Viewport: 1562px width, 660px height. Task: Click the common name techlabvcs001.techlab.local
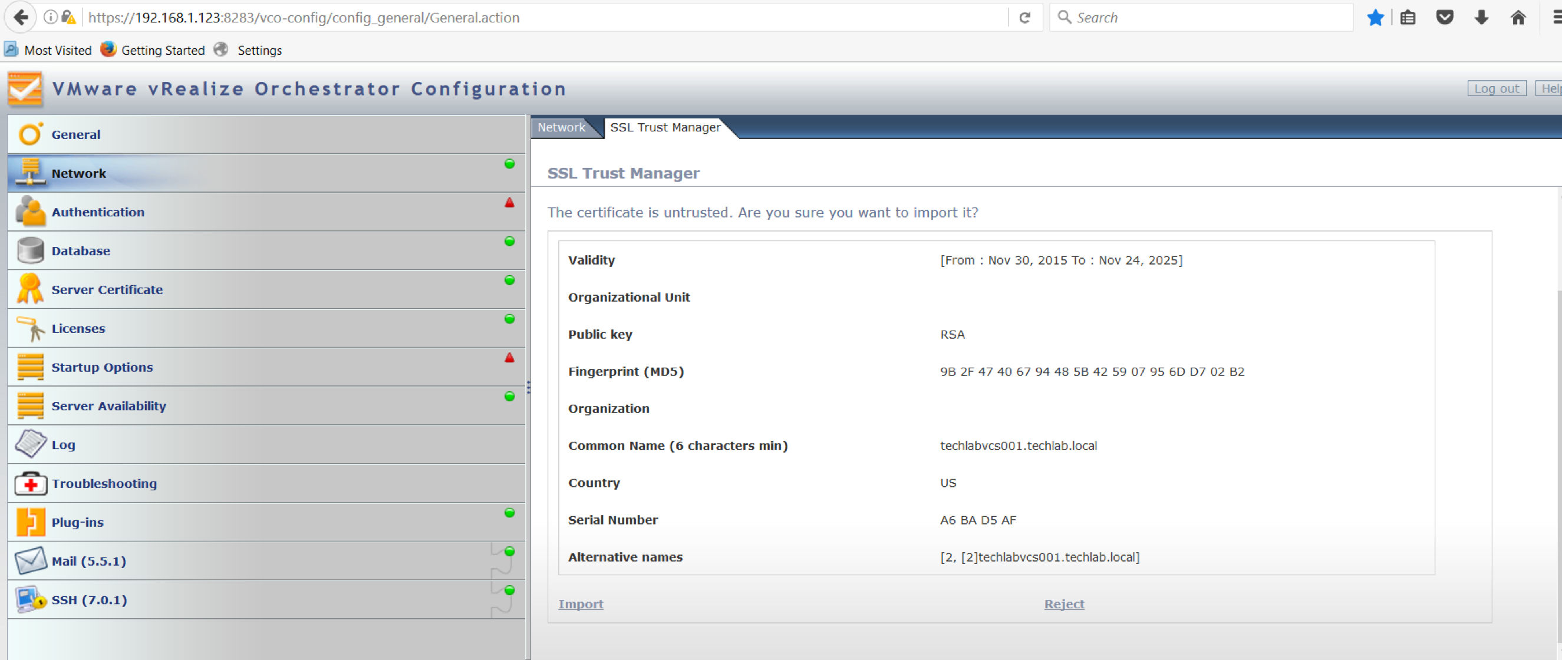click(1018, 445)
